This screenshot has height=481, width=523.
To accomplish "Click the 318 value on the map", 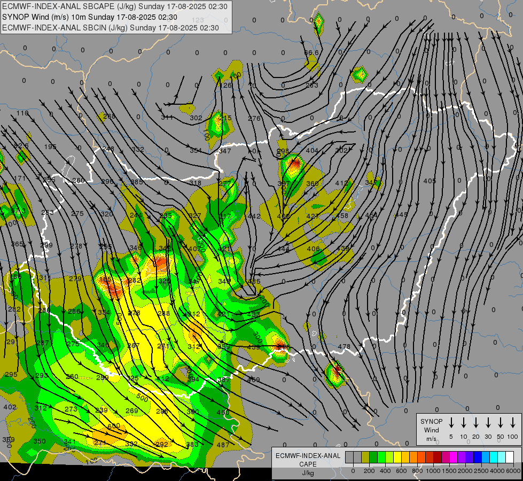I will click(x=195, y=183).
